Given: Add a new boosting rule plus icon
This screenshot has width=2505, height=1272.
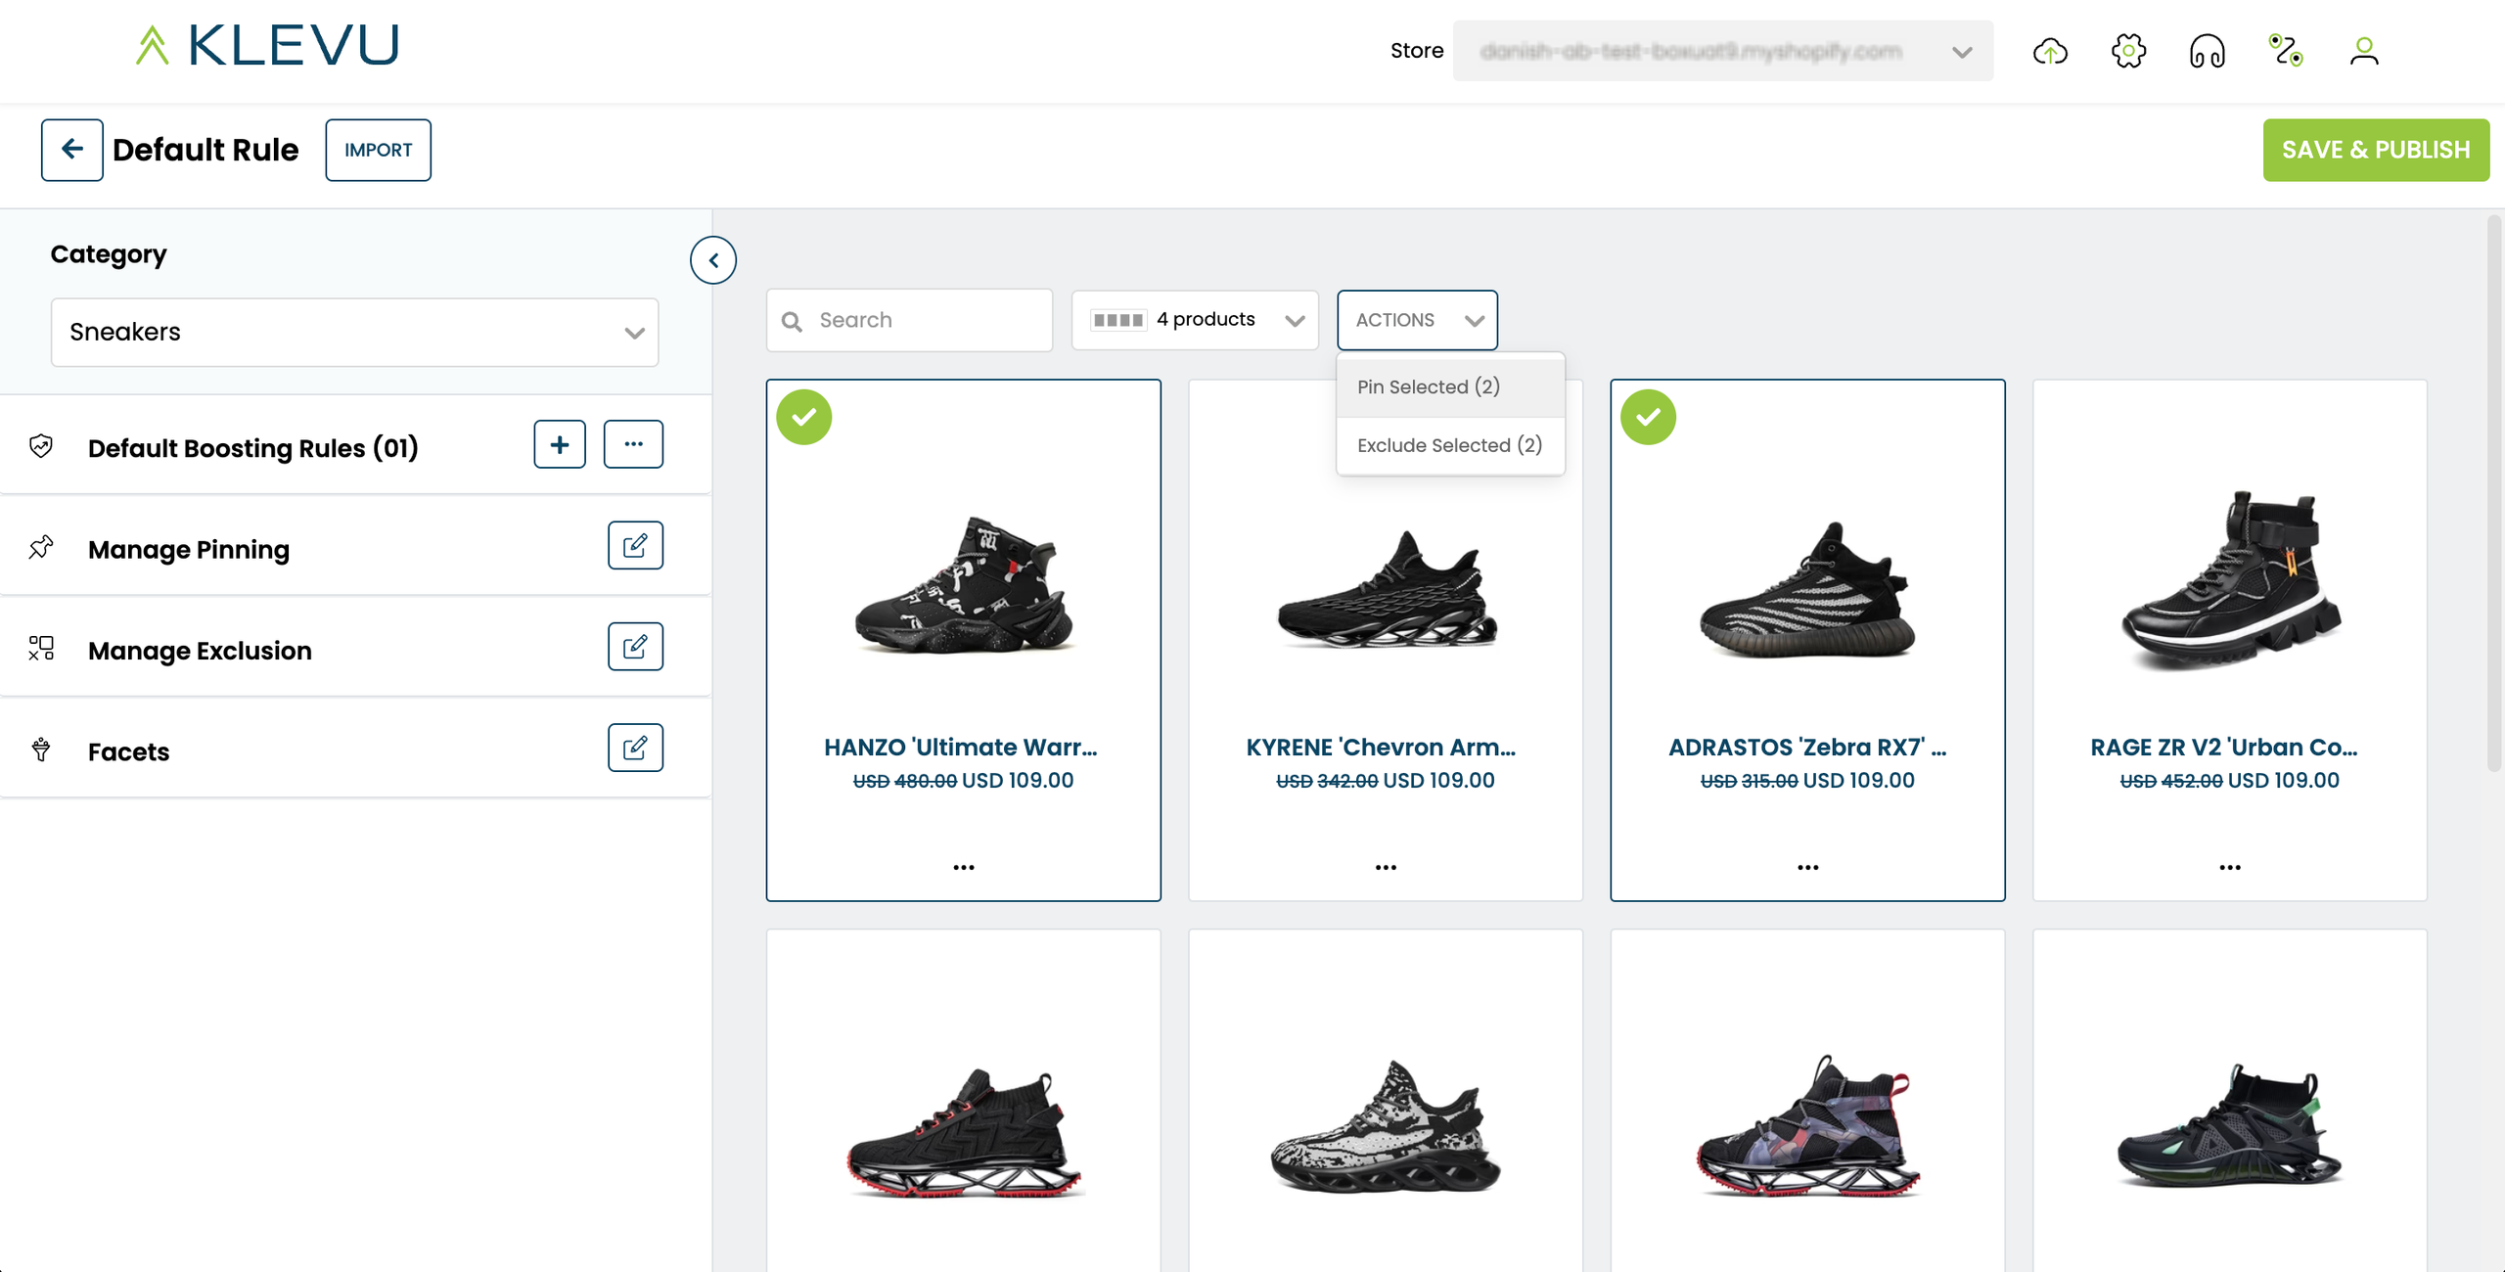Looking at the screenshot, I should (560, 444).
